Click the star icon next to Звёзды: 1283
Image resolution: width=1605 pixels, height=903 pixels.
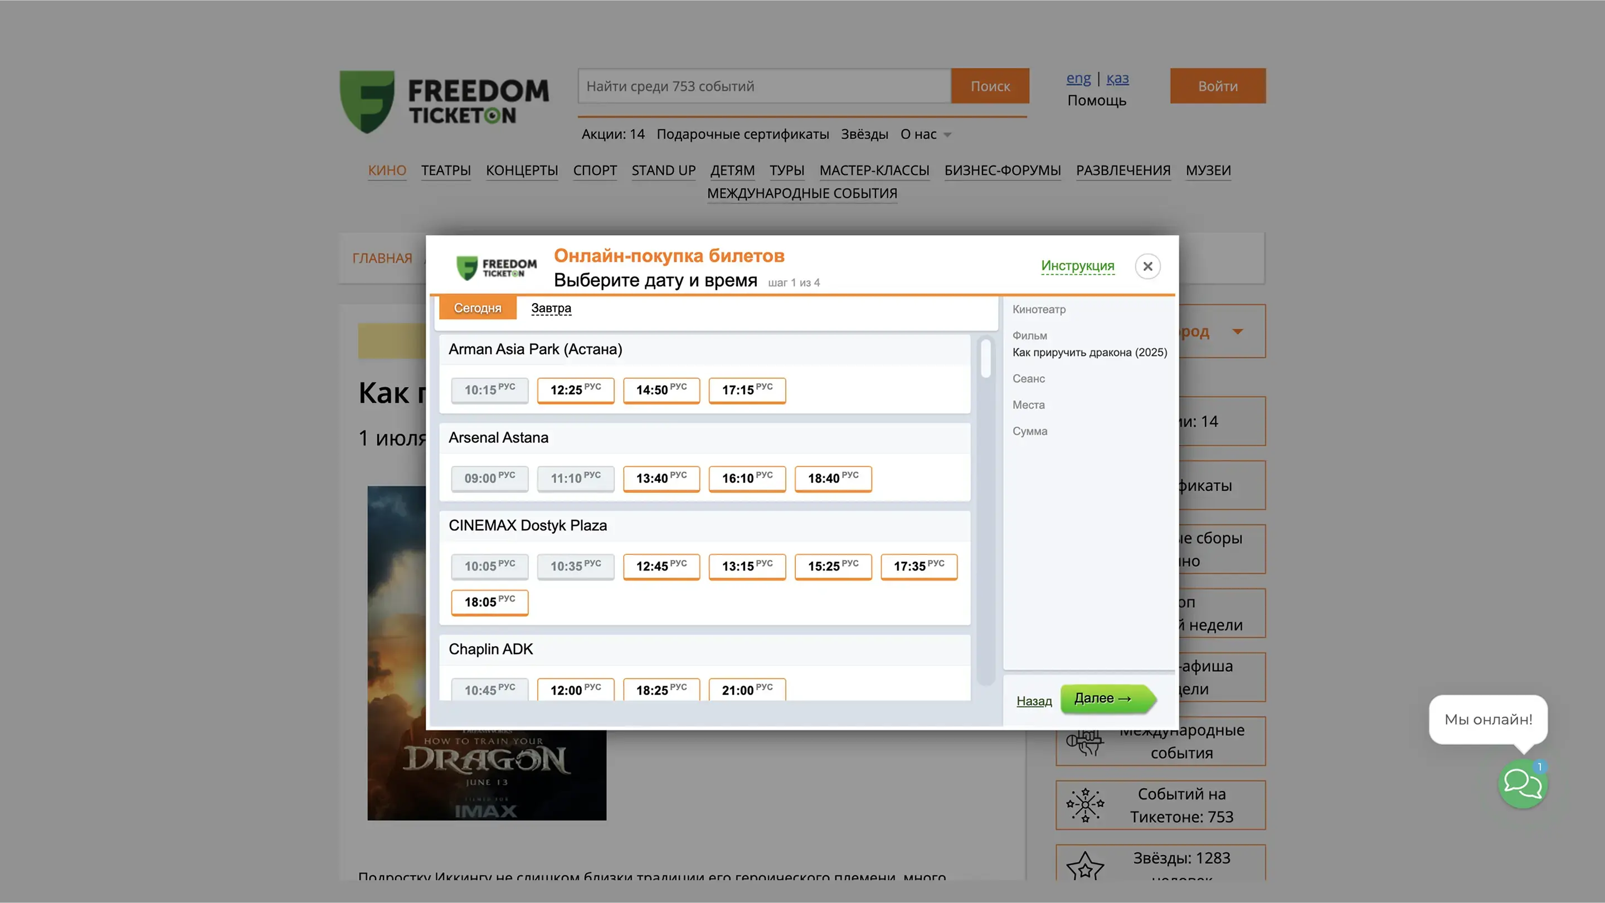(1084, 866)
